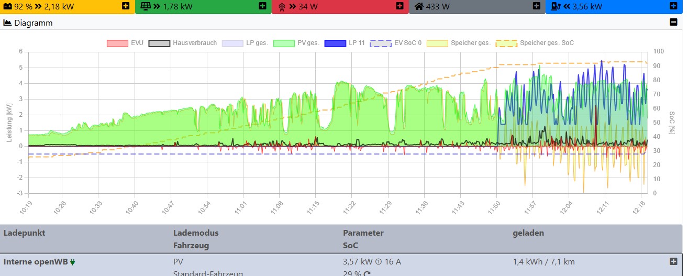Hide the LP 11 series in legend
The image size is (688, 276).
click(x=345, y=43)
